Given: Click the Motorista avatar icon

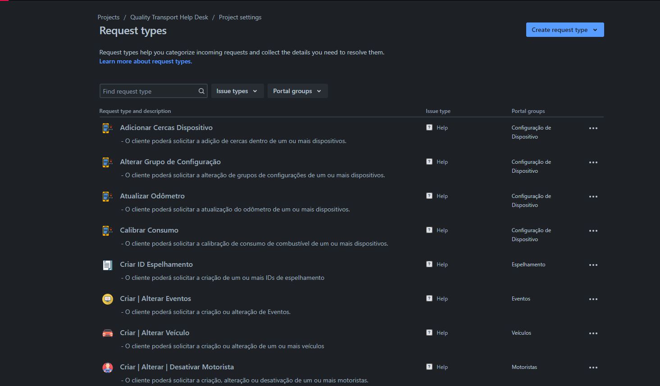Looking at the screenshot, I should (x=107, y=368).
